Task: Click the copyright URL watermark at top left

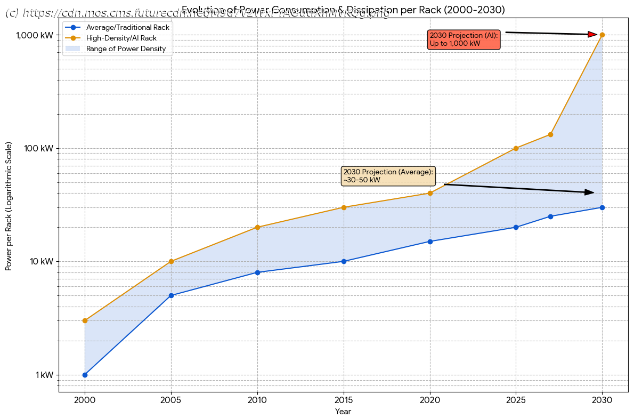Action: click(x=197, y=13)
